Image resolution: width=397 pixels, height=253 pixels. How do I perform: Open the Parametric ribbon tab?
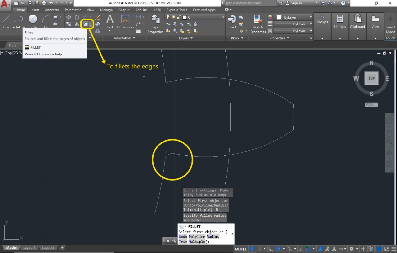pos(73,10)
